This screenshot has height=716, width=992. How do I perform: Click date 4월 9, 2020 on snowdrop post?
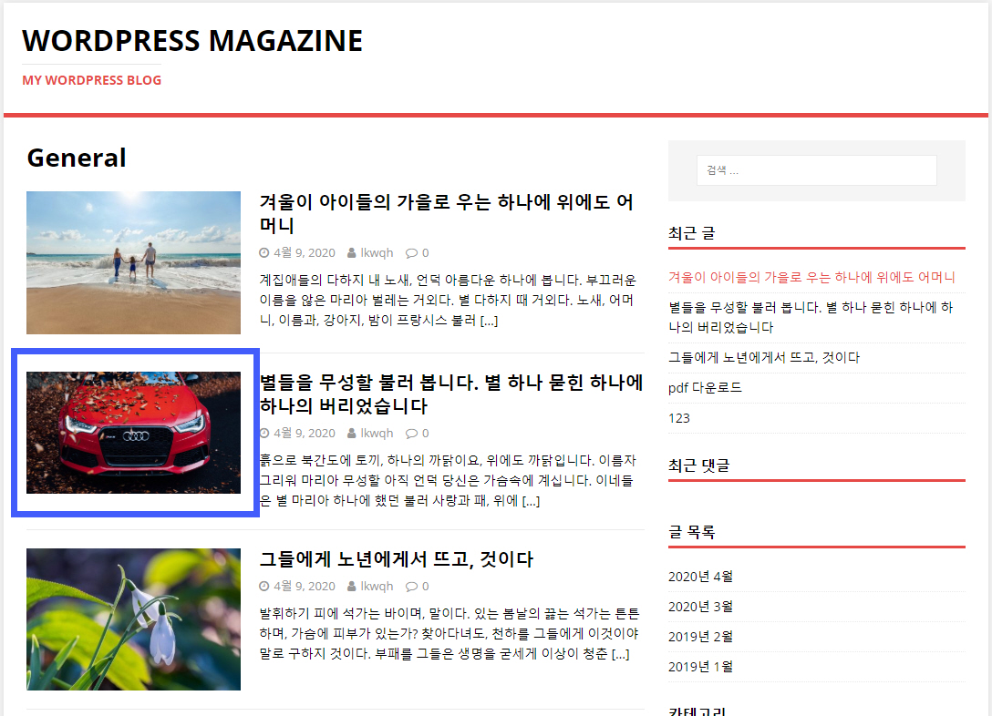click(x=305, y=586)
